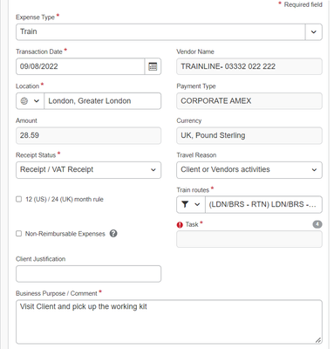This screenshot has height=349, width=334.
Task: Open the Travel Reason dropdown
Action: point(249,170)
